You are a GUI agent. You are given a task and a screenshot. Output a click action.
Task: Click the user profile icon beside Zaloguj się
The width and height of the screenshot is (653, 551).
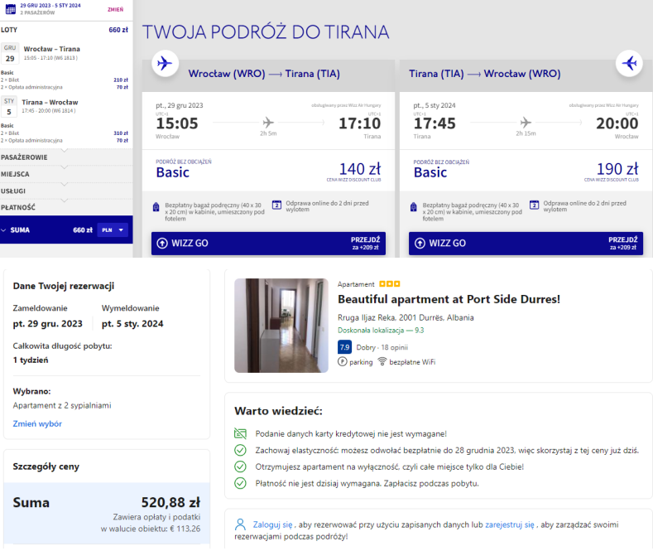(x=240, y=524)
